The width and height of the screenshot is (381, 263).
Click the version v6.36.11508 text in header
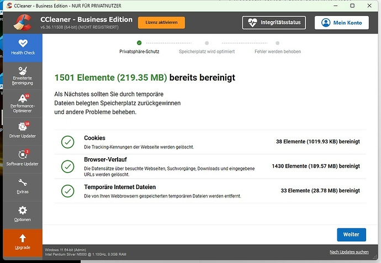(x=80, y=27)
